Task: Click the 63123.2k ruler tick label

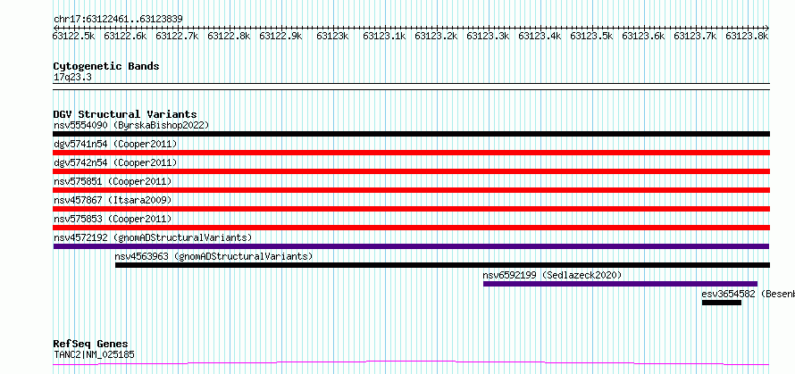Action: [x=436, y=36]
